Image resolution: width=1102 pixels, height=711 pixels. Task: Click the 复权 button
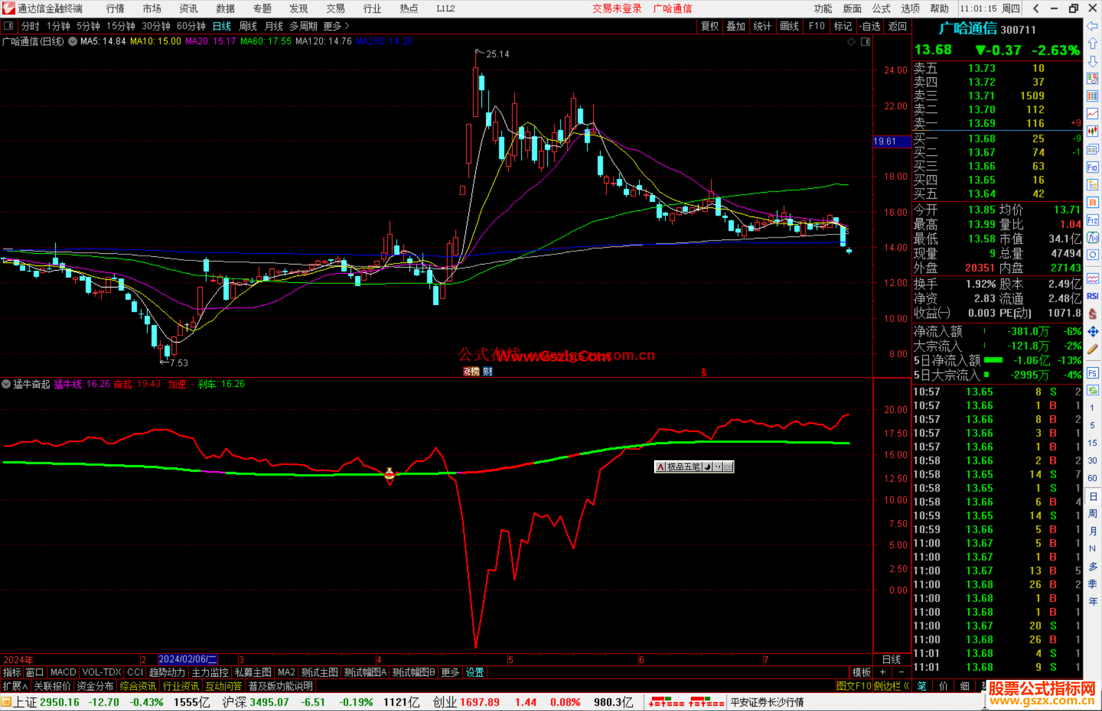click(710, 26)
